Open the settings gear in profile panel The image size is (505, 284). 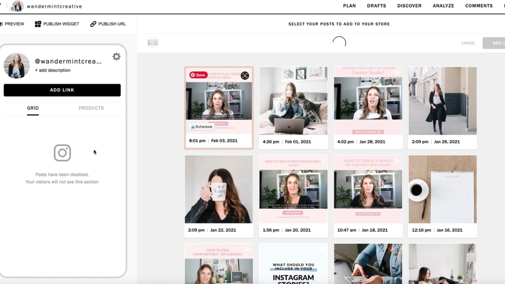coord(116,57)
